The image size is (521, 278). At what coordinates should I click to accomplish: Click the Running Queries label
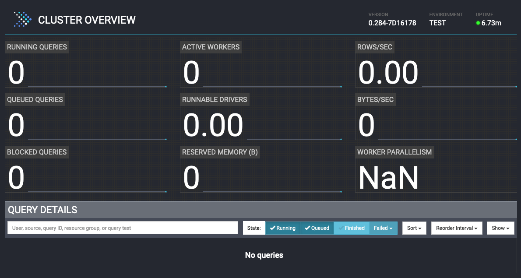[37, 47]
